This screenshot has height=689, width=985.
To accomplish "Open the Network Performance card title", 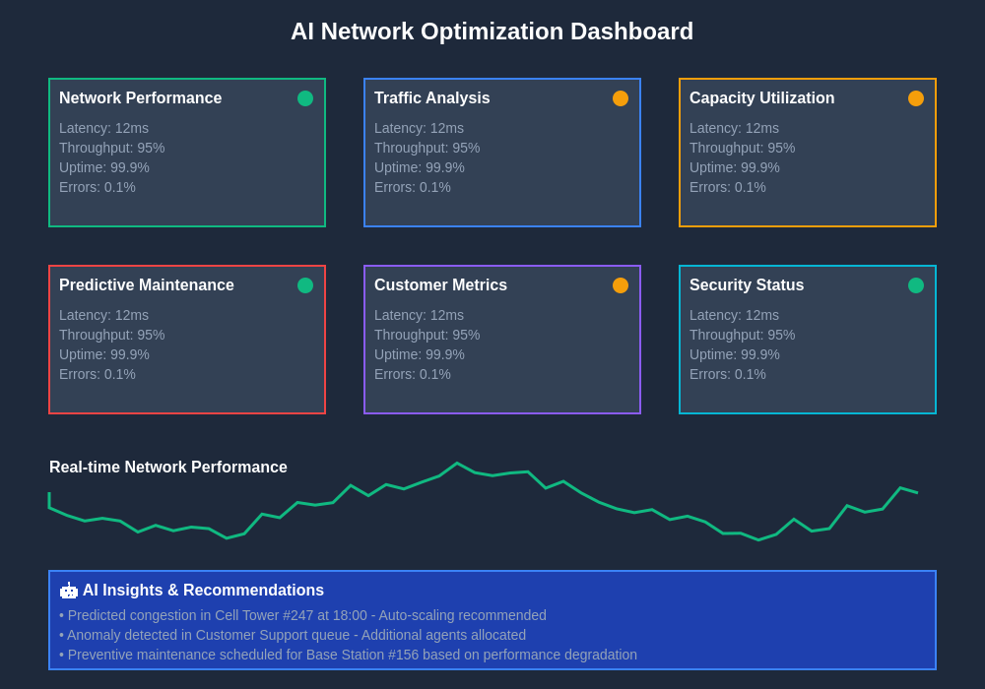I will click(x=140, y=98).
